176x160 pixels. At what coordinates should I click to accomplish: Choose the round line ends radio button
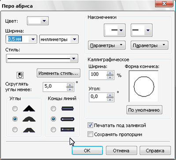[53, 119]
